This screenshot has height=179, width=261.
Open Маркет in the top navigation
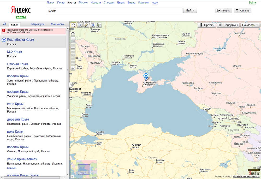(x=84, y=3)
